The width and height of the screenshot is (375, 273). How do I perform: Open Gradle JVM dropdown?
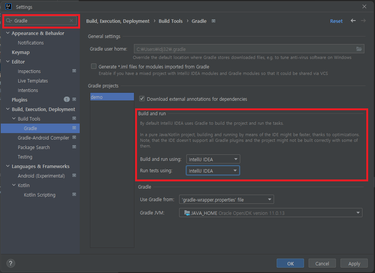coord(271,213)
